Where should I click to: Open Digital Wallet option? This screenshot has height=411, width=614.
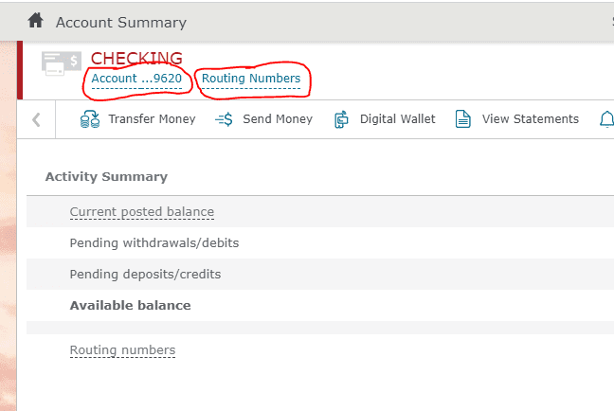click(x=397, y=119)
